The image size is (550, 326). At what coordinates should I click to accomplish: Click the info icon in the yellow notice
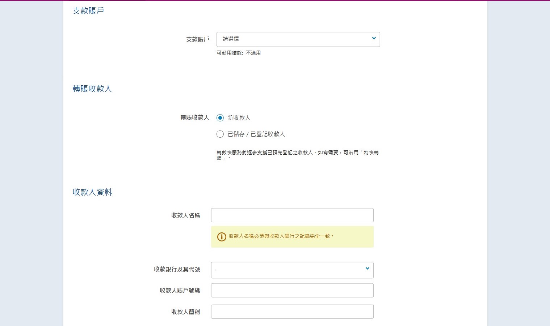221,237
